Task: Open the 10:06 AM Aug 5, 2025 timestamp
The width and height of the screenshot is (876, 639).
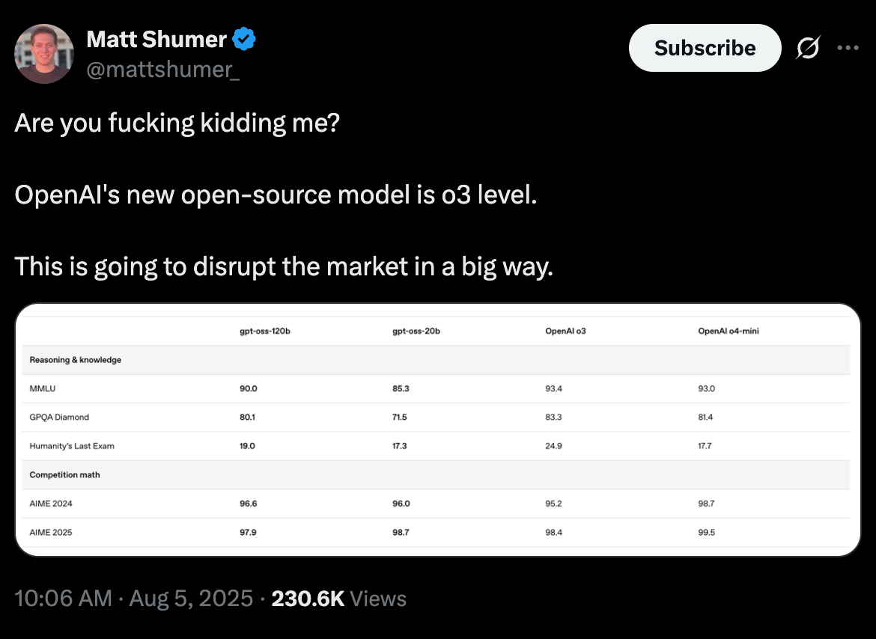Action: click(134, 599)
